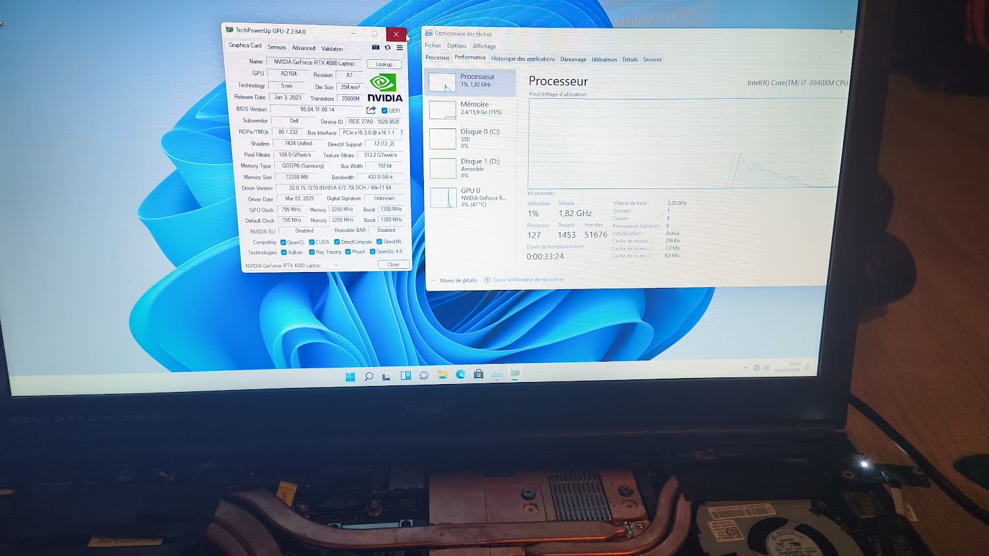Toggle the OpenGL 4.6 checkbox
The height and width of the screenshot is (556, 989).
pos(373,252)
